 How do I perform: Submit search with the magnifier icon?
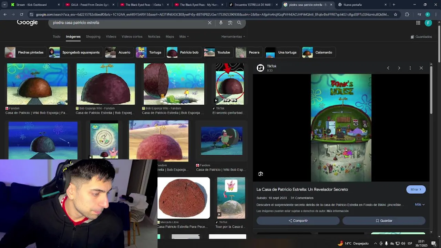pyautogui.click(x=239, y=23)
